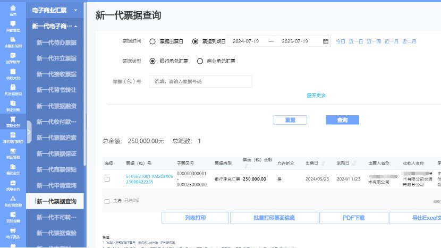Open 新一代票据追索 menu item
Image resolution: width=441 pixels, height=248 pixels.
pos(56,138)
